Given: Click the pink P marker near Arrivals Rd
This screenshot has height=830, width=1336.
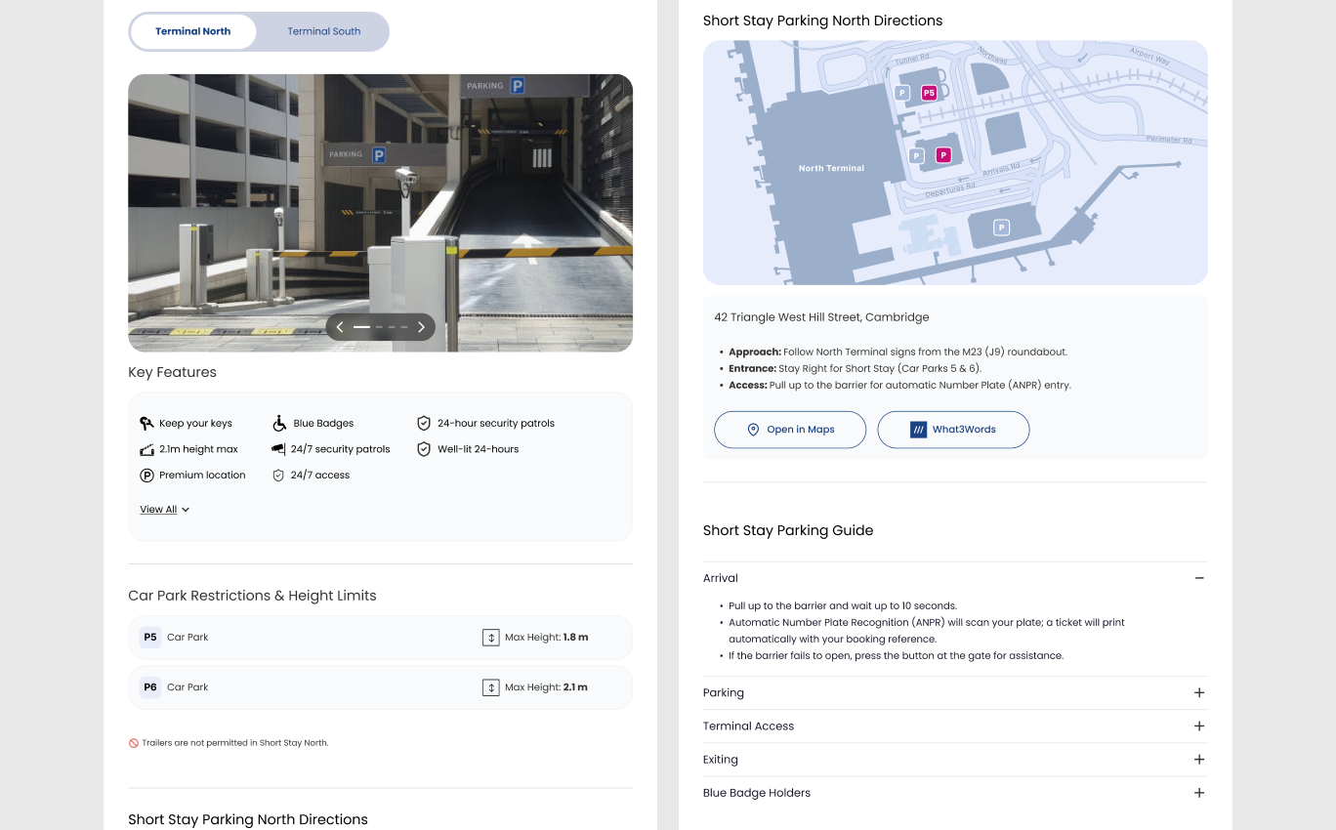Looking at the screenshot, I should click(943, 154).
